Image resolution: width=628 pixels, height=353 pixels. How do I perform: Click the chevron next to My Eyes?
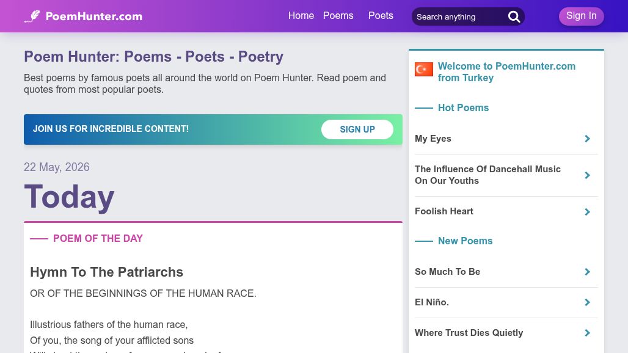(x=587, y=139)
